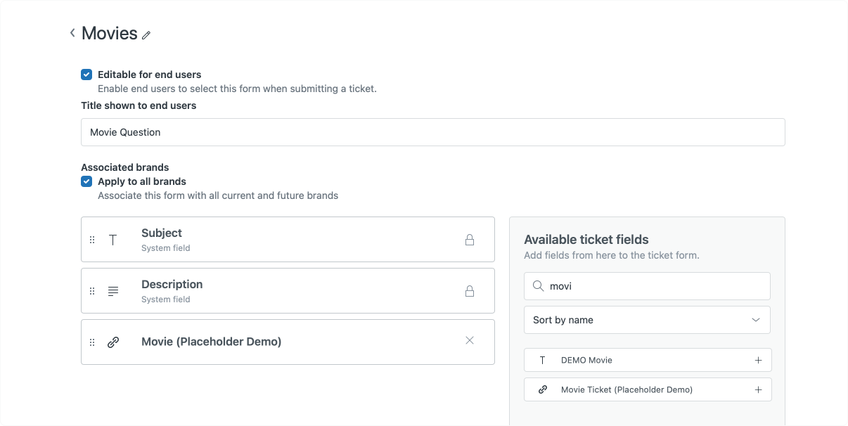848x426 pixels.
Task: Add DEMO Movie field with plus icon
Action: (758, 360)
